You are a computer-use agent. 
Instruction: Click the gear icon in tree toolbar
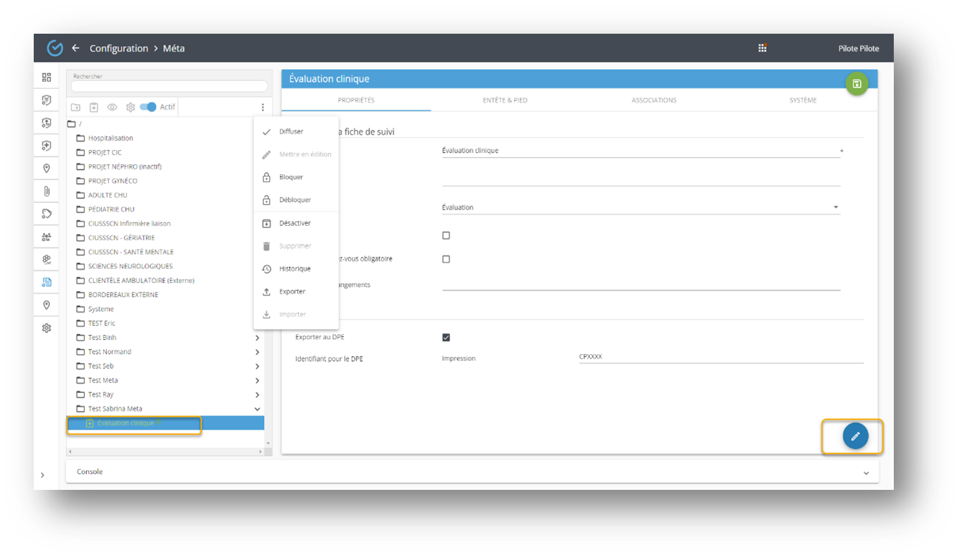coord(130,107)
